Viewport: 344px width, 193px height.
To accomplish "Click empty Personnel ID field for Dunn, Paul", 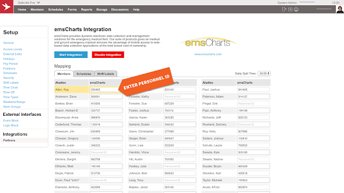I will click(106, 180).
